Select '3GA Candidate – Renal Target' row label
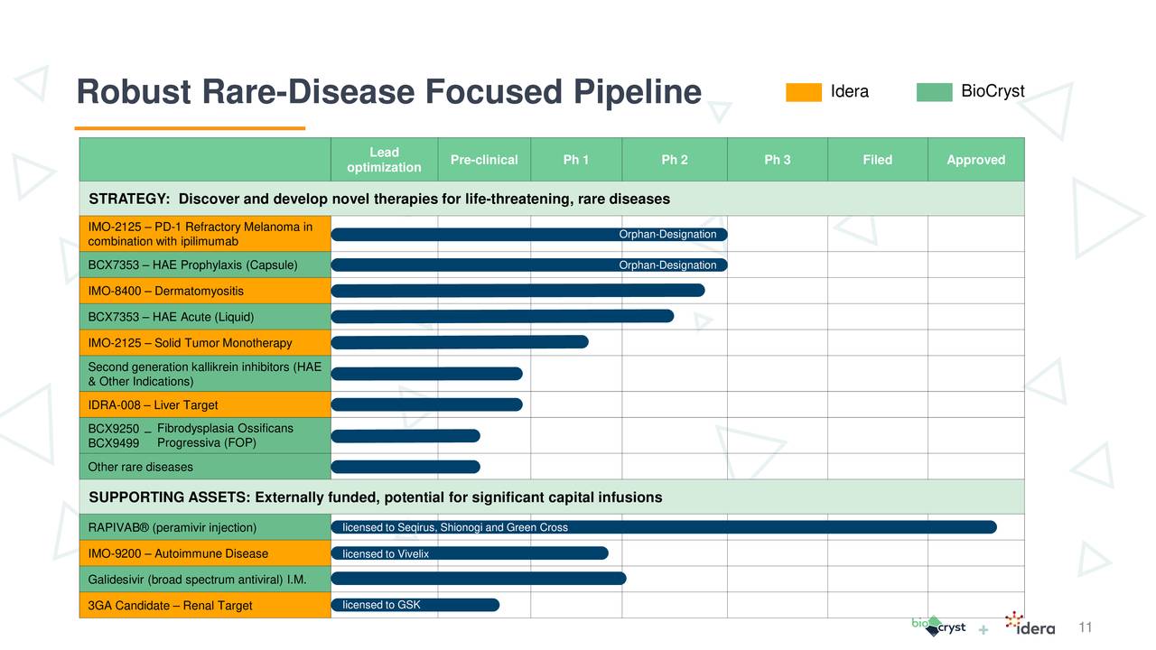The height and width of the screenshot is (650, 1156). tap(205, 605)
